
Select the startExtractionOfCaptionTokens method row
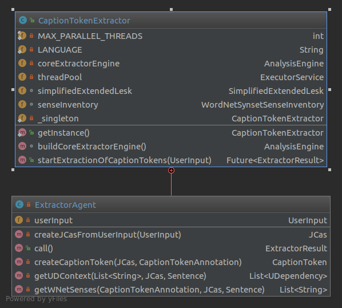171,160
